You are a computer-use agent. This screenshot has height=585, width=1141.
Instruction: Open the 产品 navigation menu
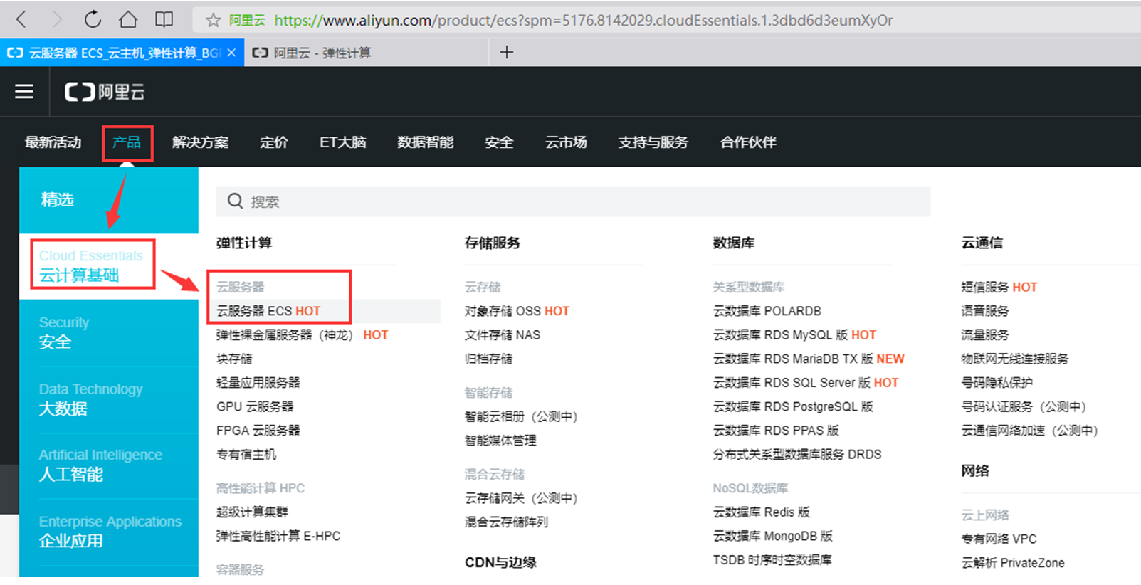coord(127,142)
